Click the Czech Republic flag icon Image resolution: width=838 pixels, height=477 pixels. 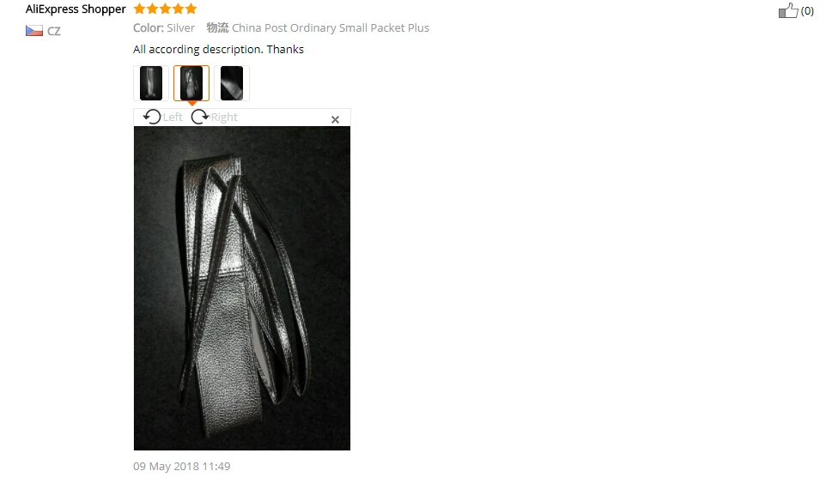pos(34,30)
